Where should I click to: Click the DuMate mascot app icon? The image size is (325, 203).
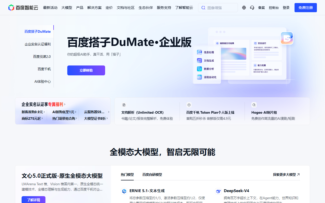[x=287, y=38]
